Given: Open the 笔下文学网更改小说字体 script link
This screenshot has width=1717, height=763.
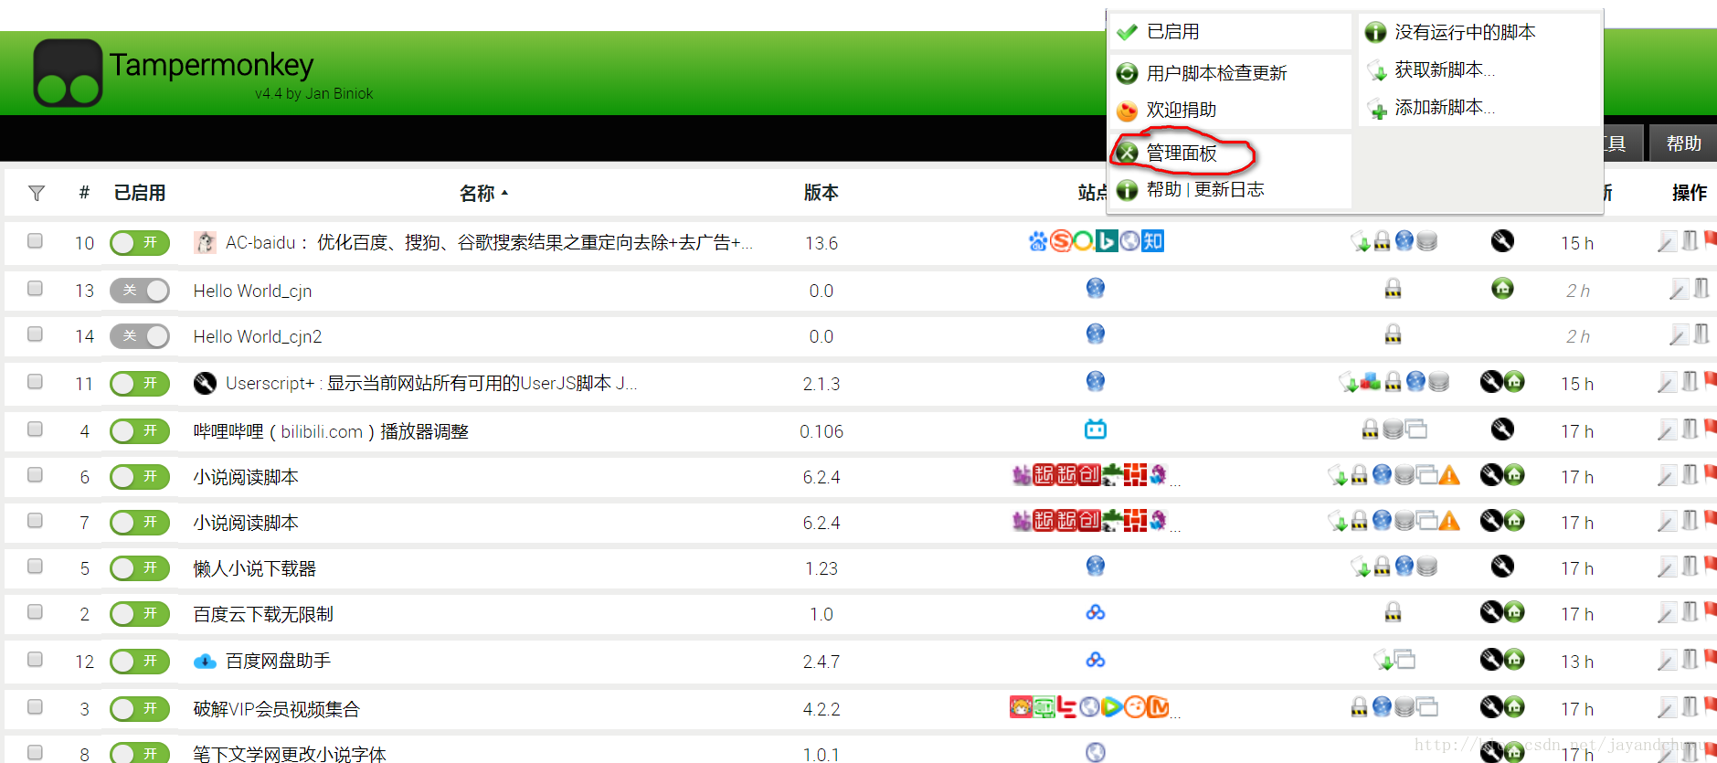Looking at the screenshot, I should 290,753.
